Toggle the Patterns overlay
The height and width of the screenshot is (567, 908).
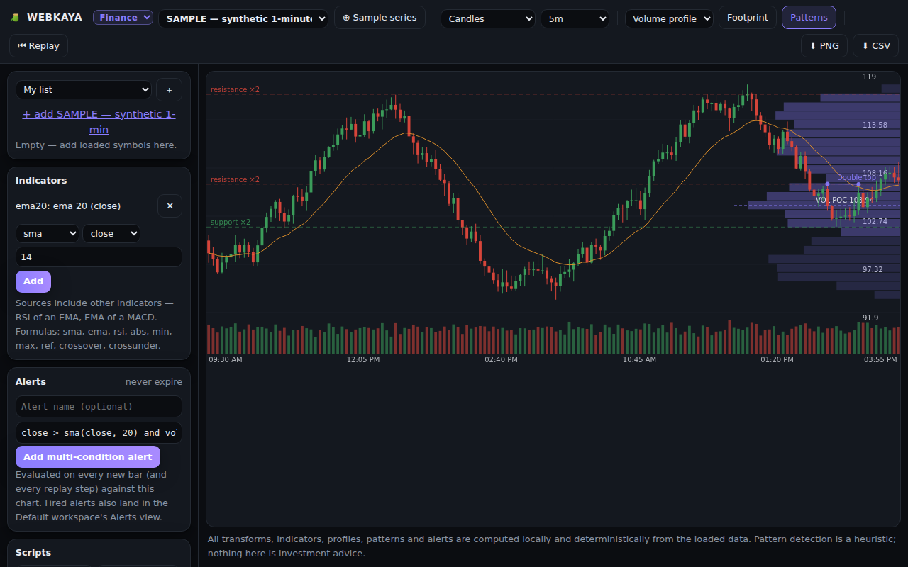click(x=809, y=18)
